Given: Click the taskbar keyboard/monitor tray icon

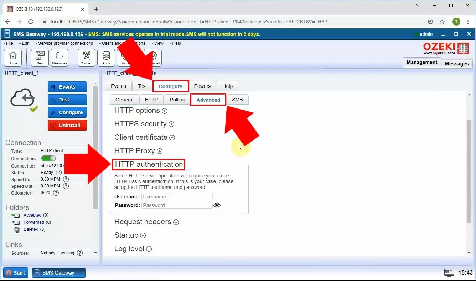Looking at the screenshot, I should click(449, 273).
